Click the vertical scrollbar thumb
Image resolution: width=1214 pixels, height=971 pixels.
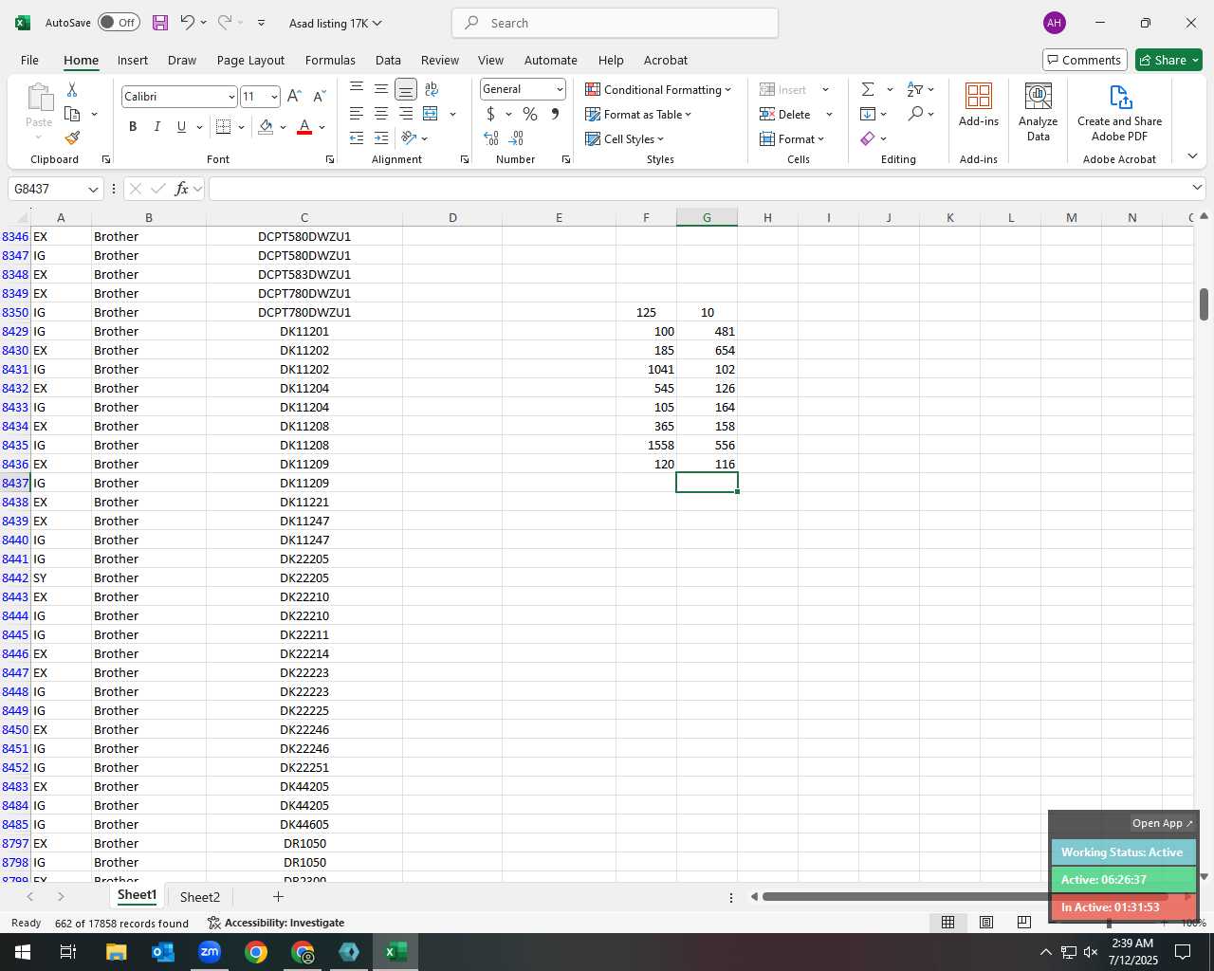[x=1204, y=304]
